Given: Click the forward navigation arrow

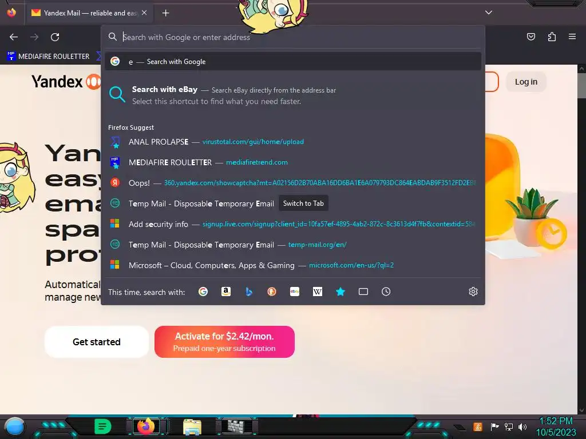Looking at the screenshot, I should (34, 37).
